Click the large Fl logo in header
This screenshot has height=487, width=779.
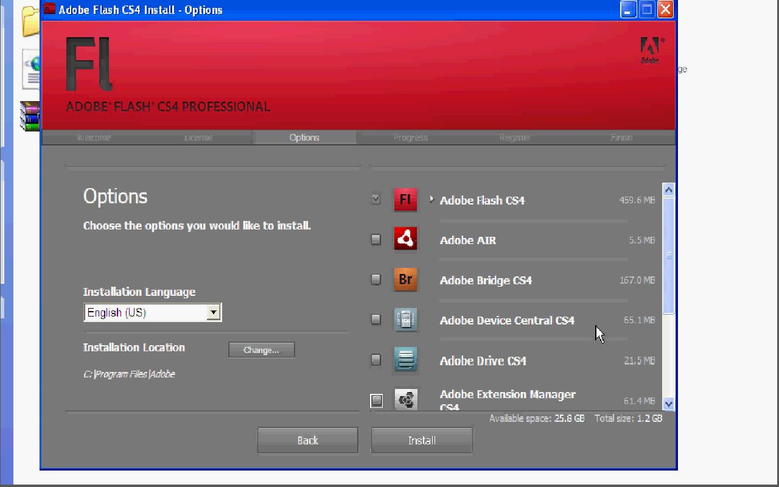coord(89,65)
